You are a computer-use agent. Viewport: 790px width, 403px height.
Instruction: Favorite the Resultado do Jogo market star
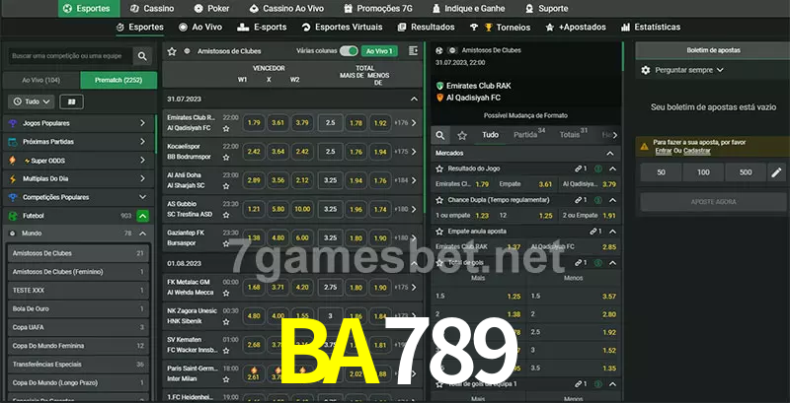coord(439,168)
